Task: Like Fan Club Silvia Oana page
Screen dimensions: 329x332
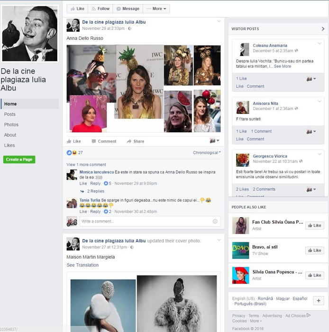Action: pyautogui.click(x=315, y=225)
